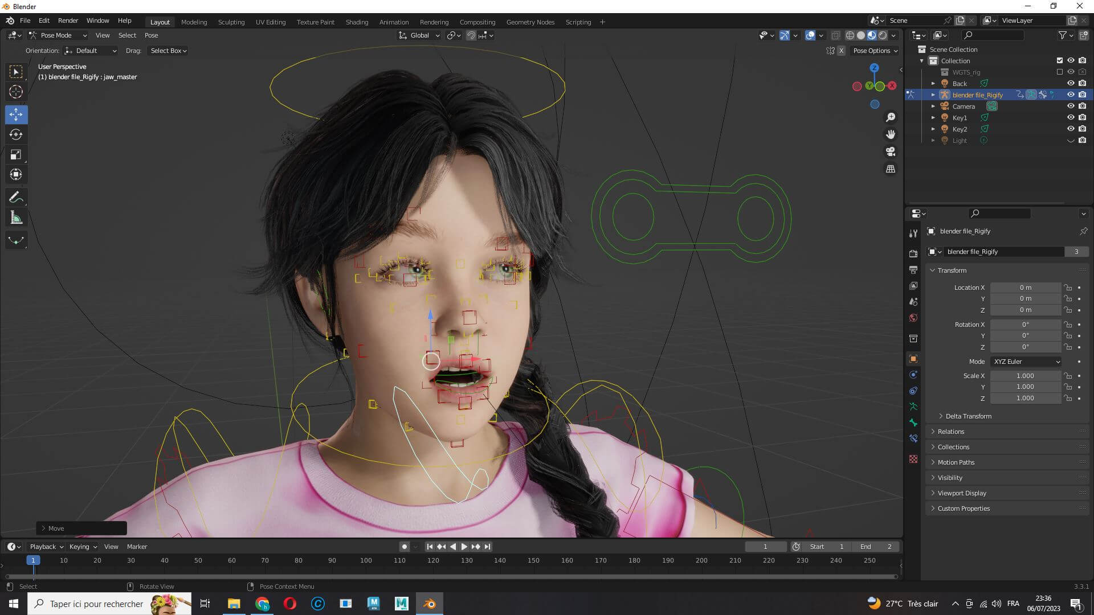Open Bone Properties tab in properties editor
Image resolution: width=1094 pixels, height=615 pixels.
(913, 423)
